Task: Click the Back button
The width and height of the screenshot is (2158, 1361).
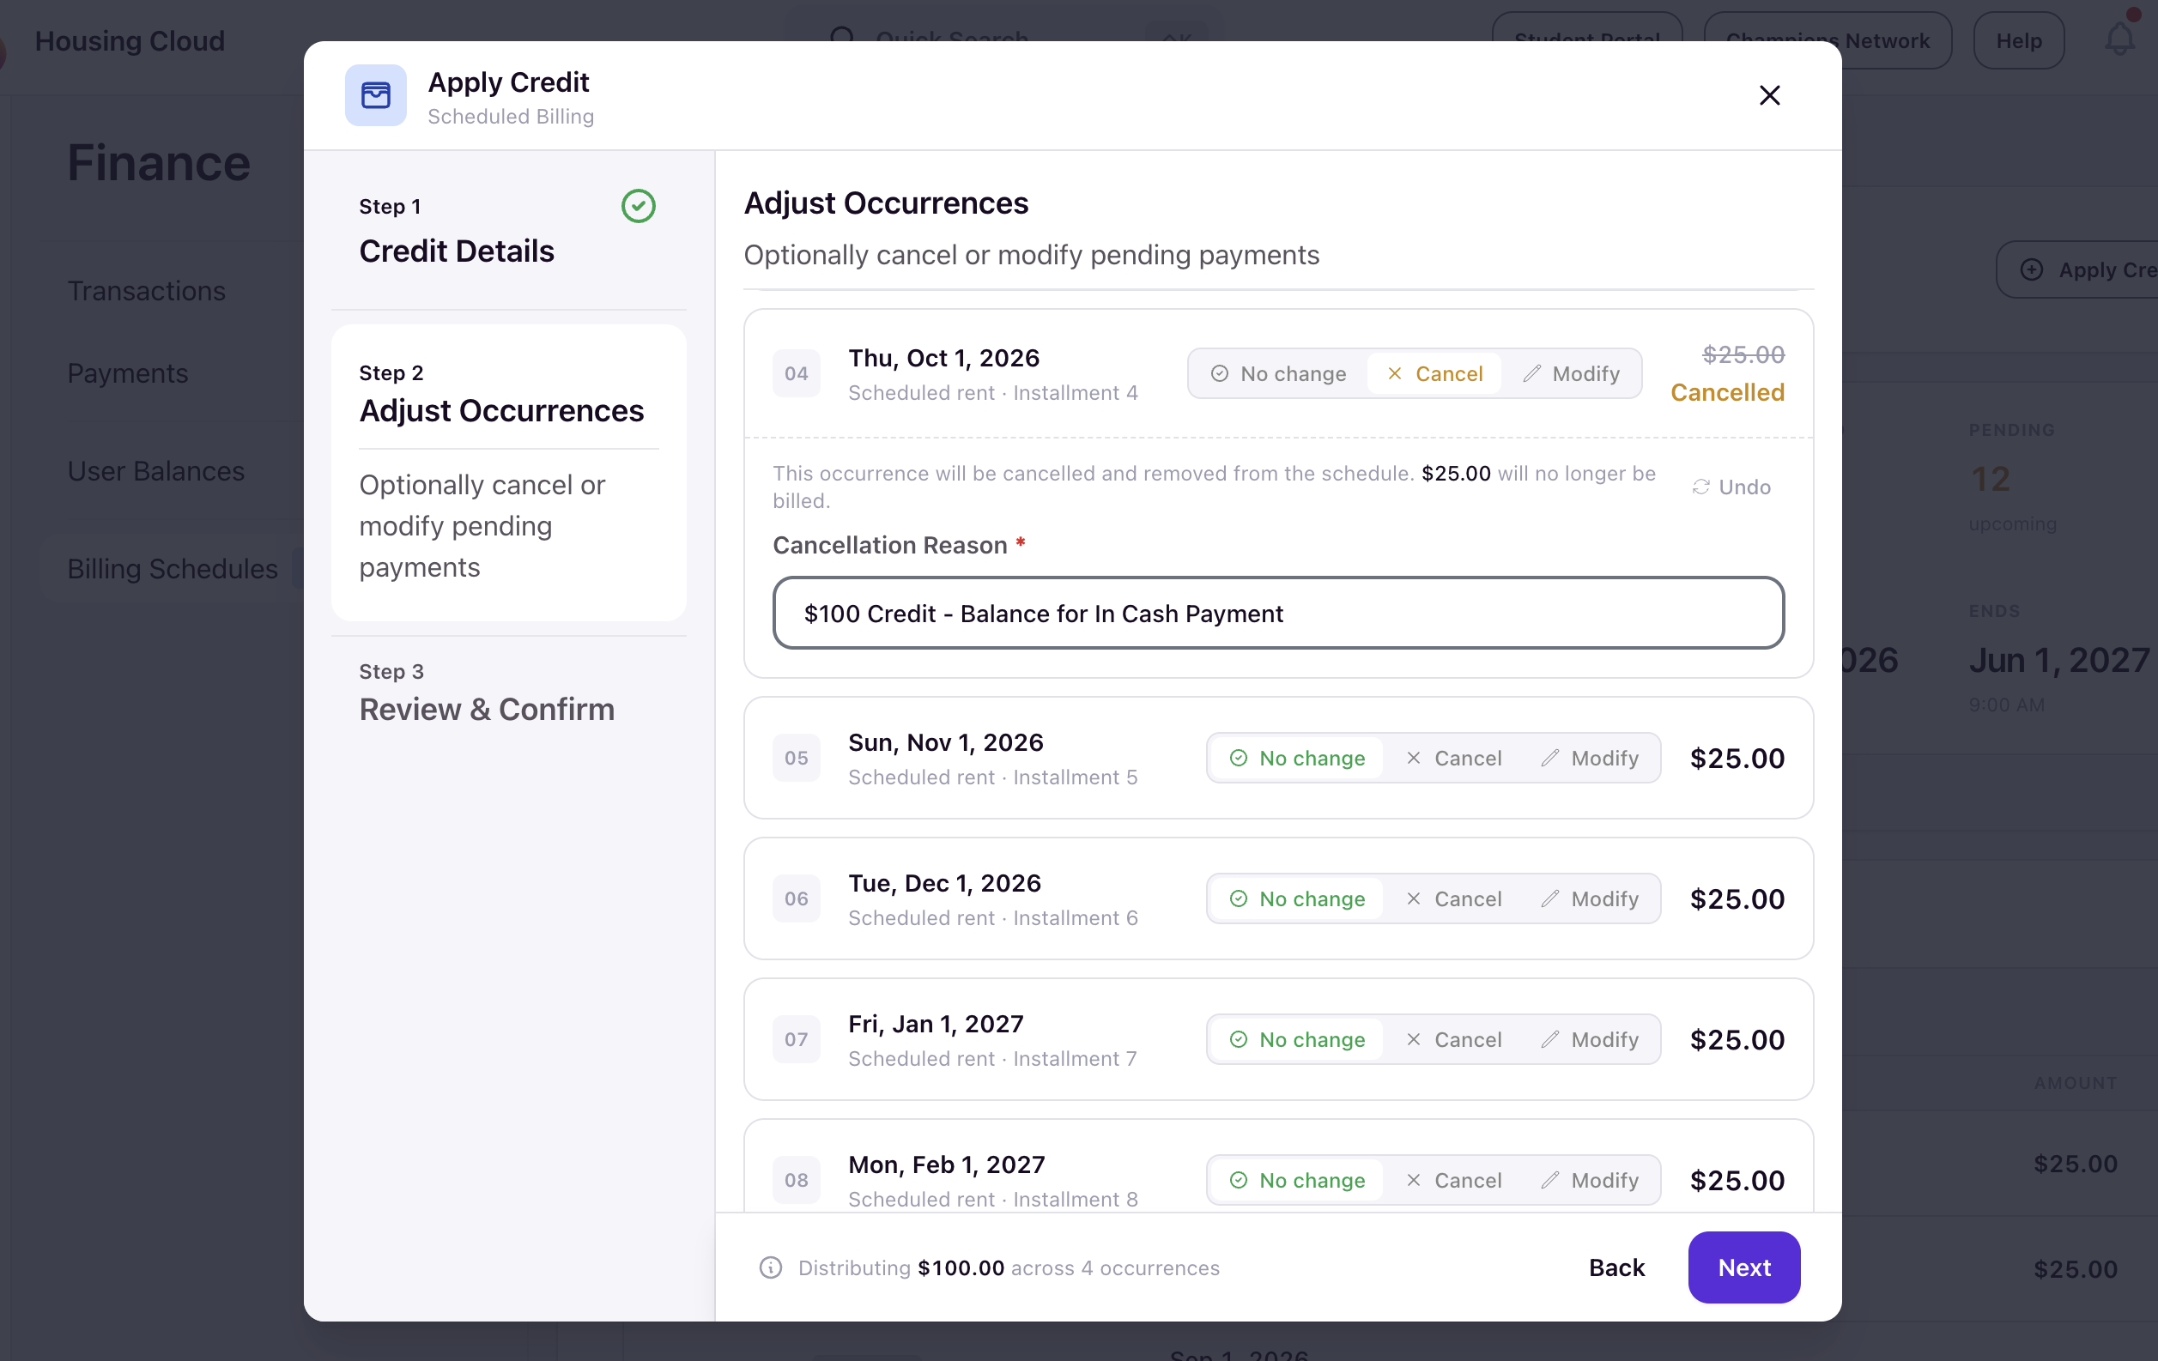Action: pos(1615,1267)
